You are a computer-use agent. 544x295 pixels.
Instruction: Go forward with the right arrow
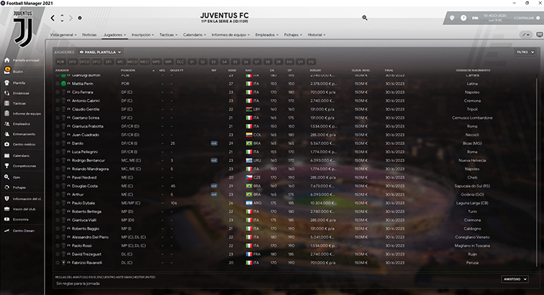(71, 18)
